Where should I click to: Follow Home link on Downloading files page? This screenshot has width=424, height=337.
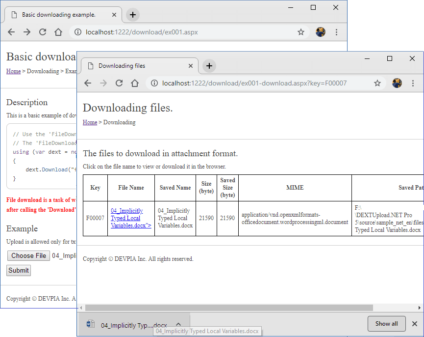(90, 122)
